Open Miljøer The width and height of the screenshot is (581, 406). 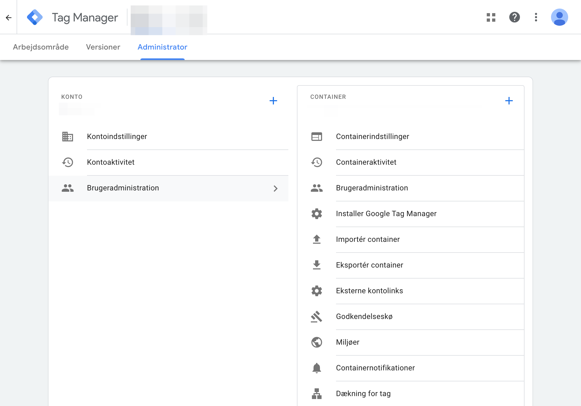click(x=411, y=342)
